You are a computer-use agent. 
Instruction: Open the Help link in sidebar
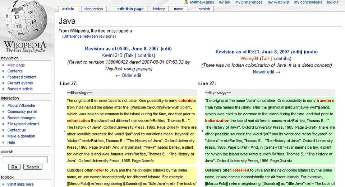[11, 142]
